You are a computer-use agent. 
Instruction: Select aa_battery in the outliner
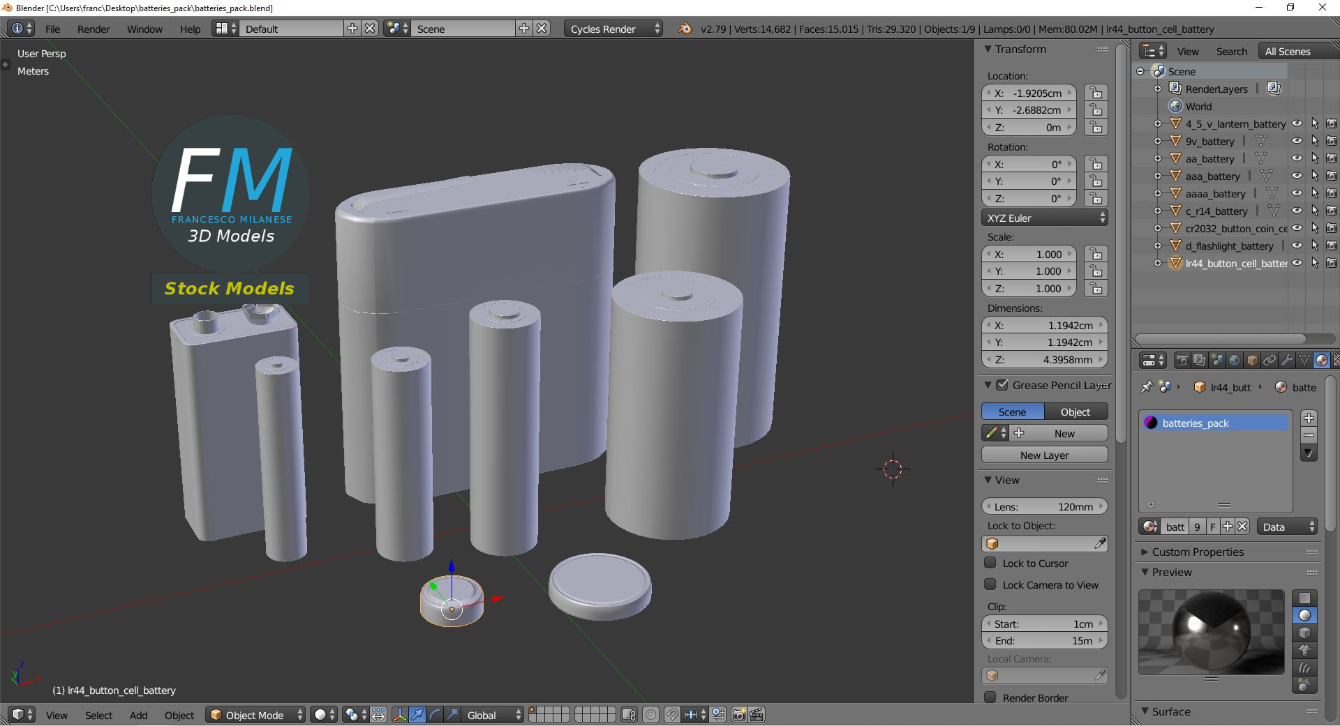pyautogui.click(x=1209, y=158)
